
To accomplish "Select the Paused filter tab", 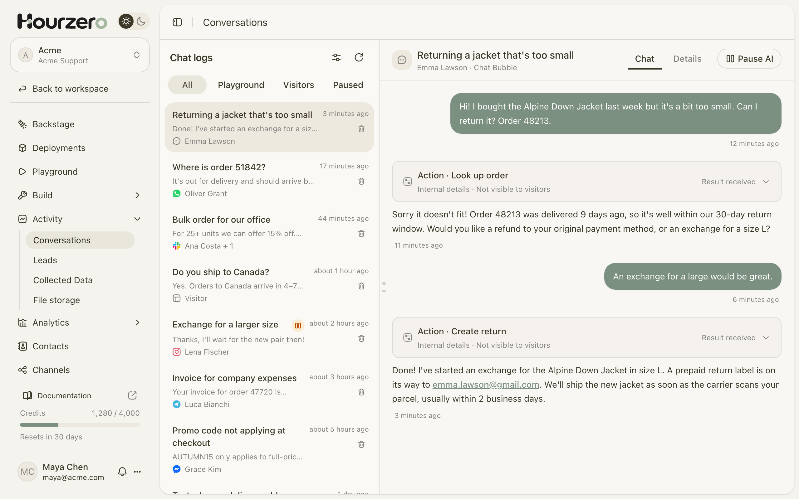I will (348, 85).
